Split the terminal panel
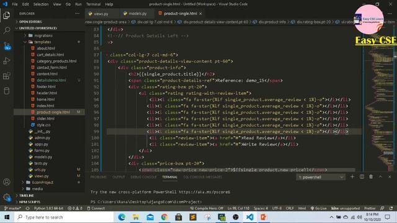The width and height of the screenshot is (397, 223). coord(362,177)
